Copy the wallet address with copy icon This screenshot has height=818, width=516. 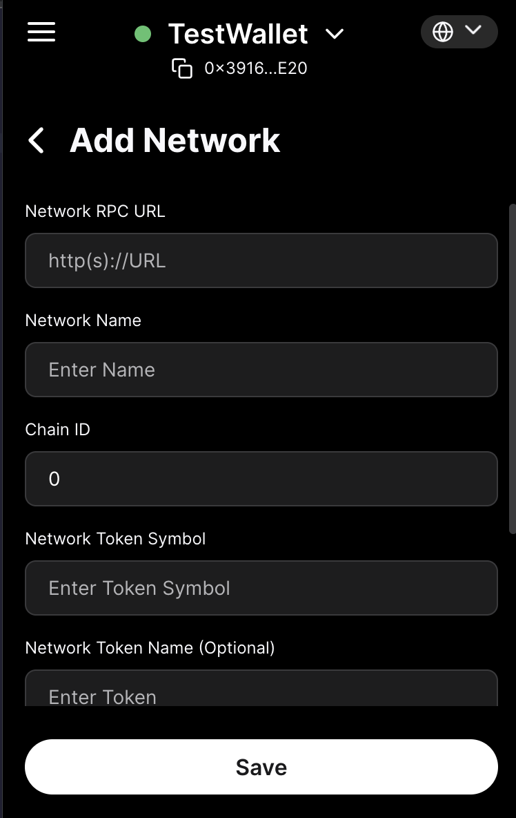click(x=182, y=68)
